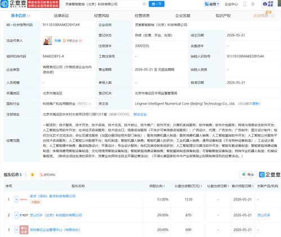281x237 pixels.
Task: Click the 1530 subscribed capital cell
Action: [188, 199]
